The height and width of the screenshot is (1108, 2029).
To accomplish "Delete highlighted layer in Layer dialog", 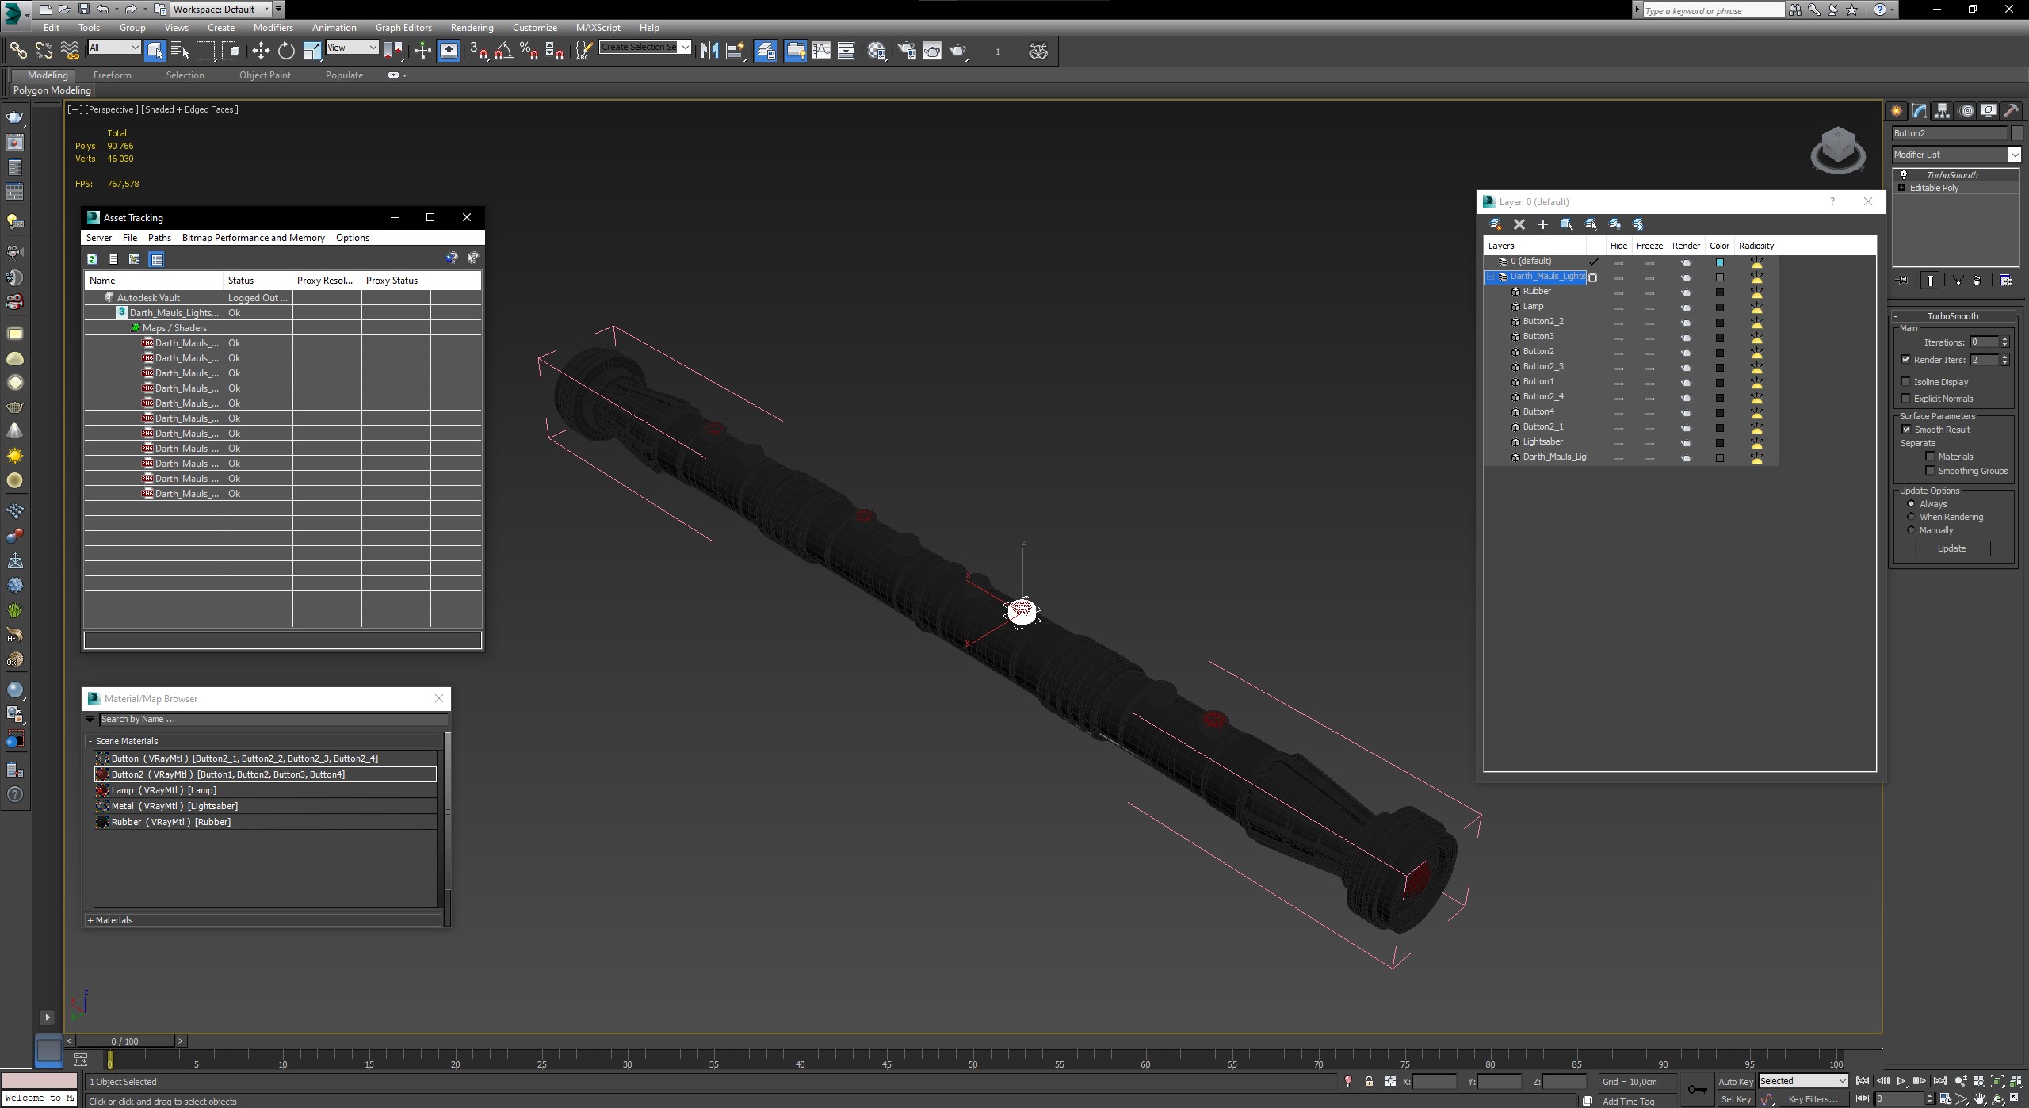I will click(1519, 224).
